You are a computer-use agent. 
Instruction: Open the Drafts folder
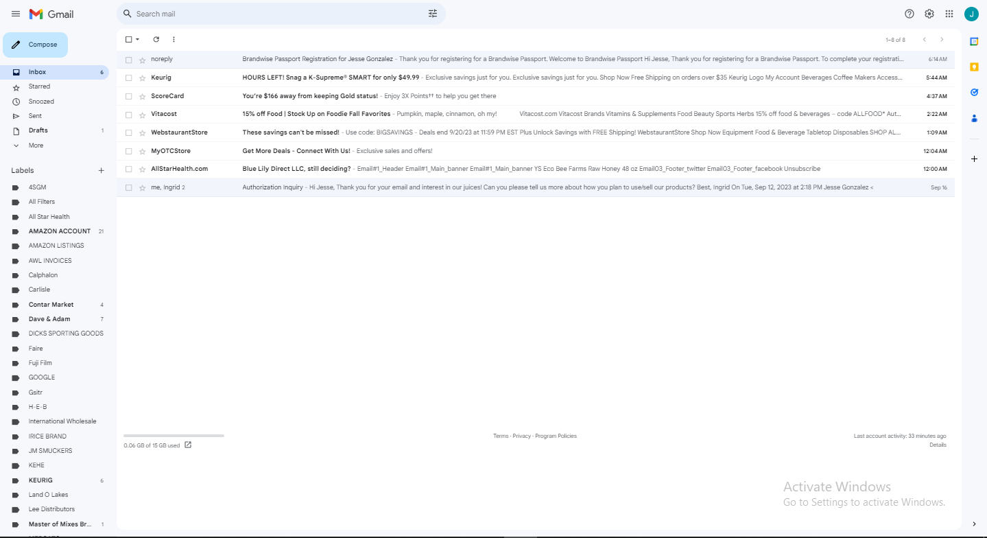[54, 130]
